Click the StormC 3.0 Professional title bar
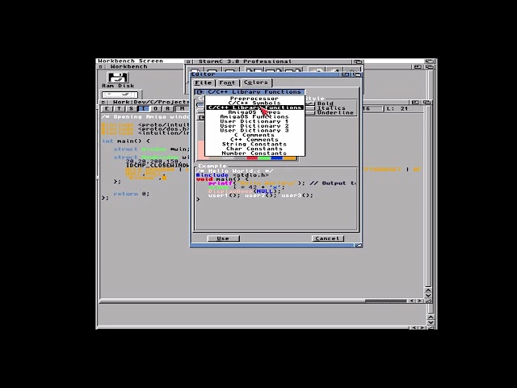 [271, 61]
